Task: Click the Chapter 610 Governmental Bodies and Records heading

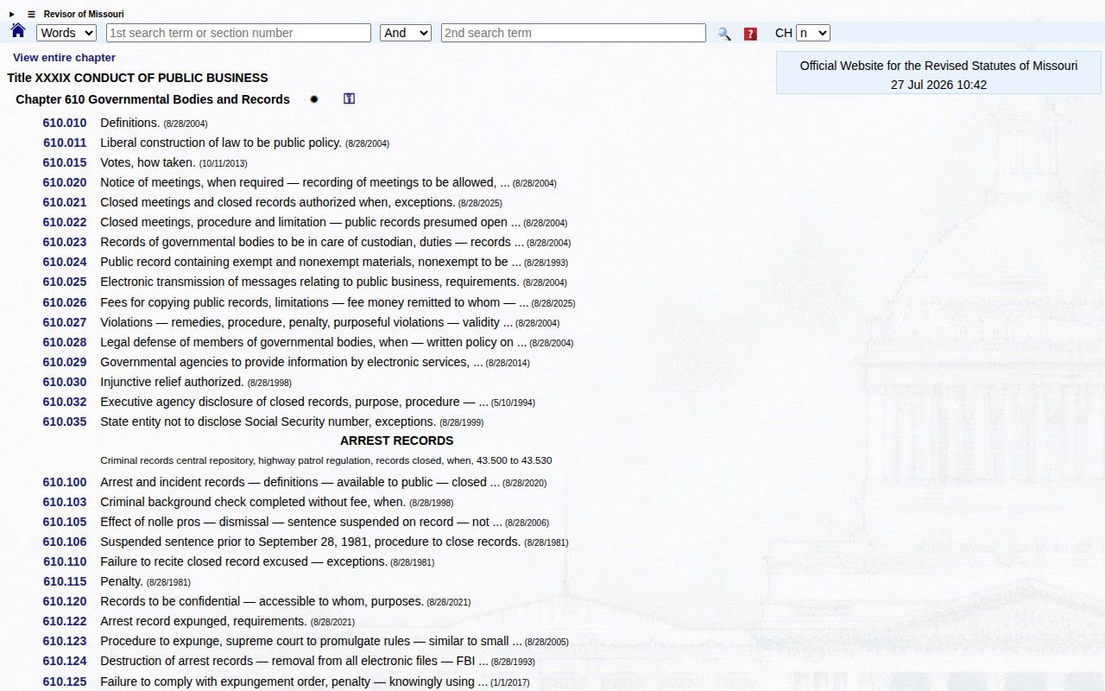Action: [x=153, y=99]
